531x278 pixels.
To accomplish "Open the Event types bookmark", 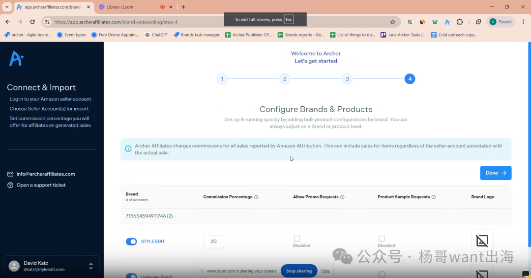I will (71, 34).
